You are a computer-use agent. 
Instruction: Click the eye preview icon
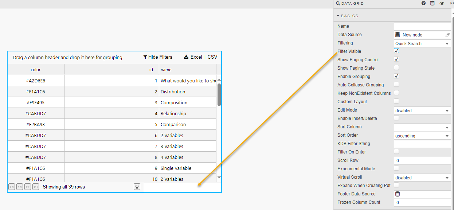(x=442, y=3)
